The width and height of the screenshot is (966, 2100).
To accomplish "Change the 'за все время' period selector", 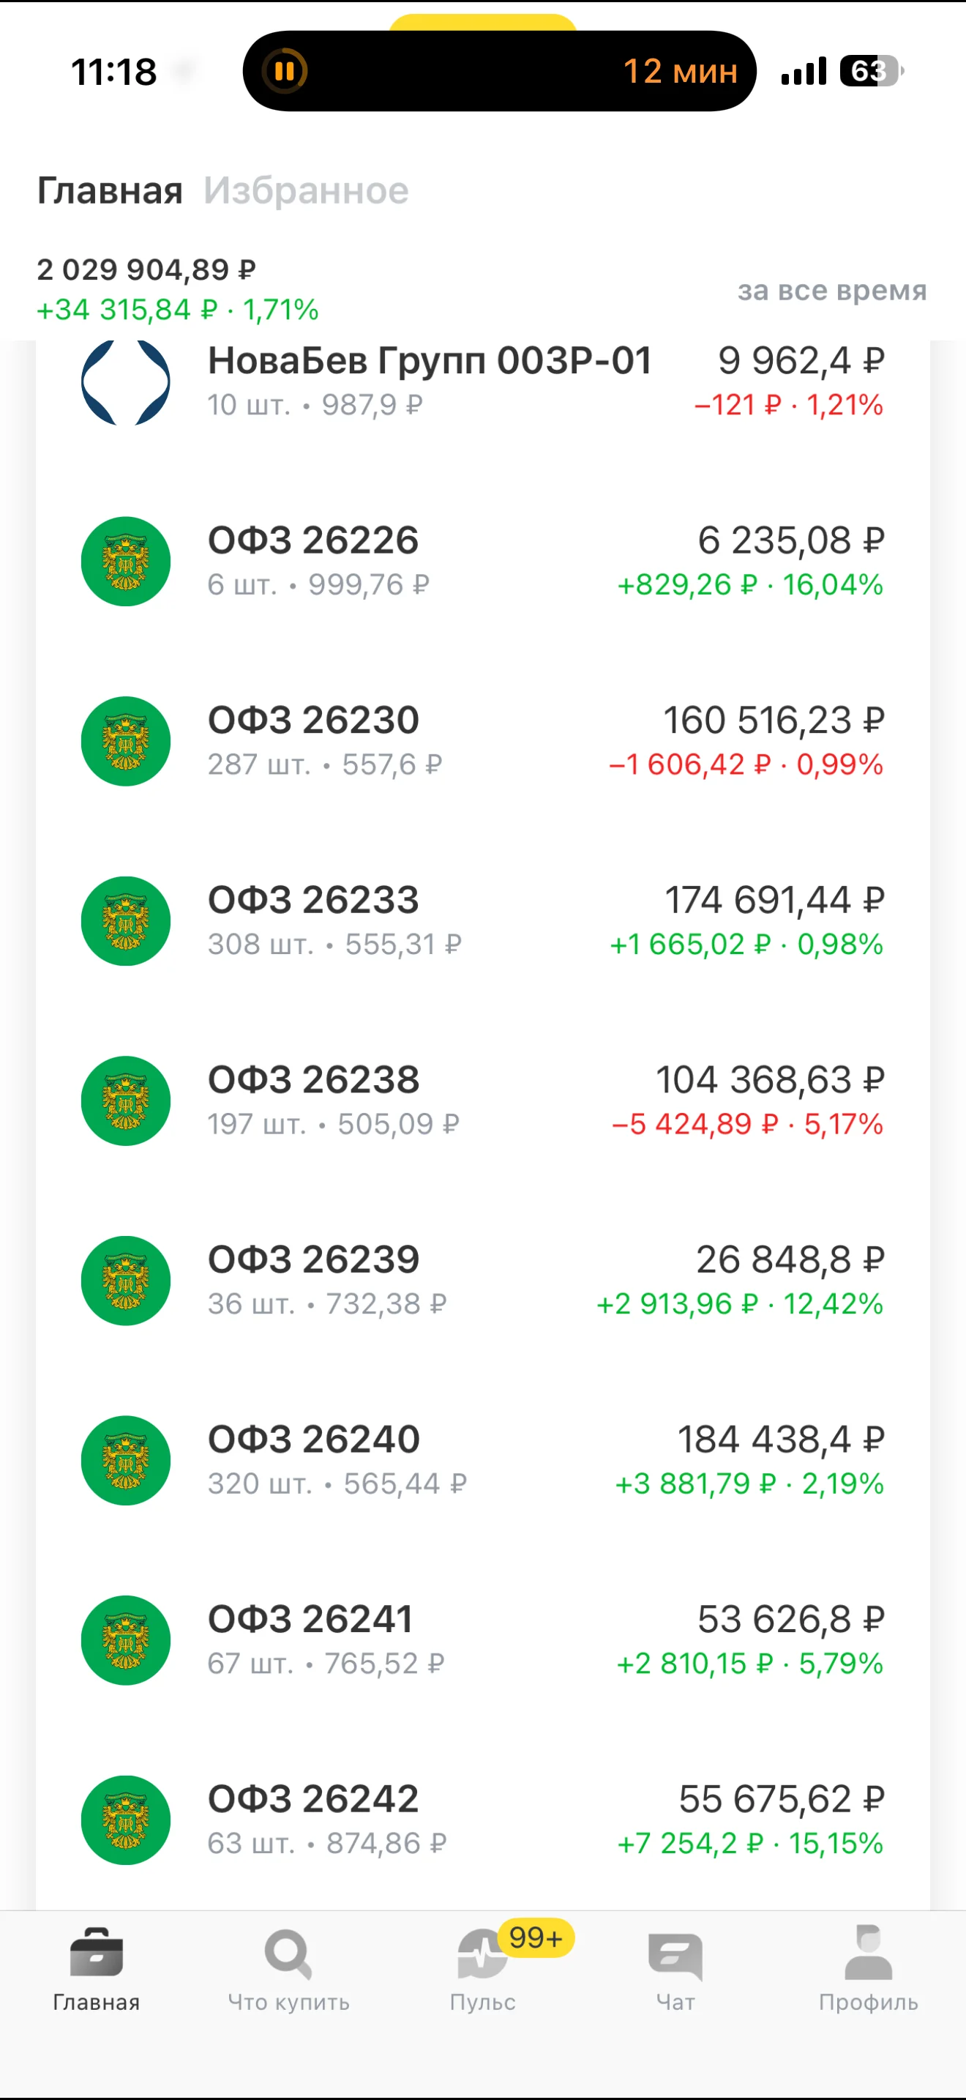I will coord(831,290).
